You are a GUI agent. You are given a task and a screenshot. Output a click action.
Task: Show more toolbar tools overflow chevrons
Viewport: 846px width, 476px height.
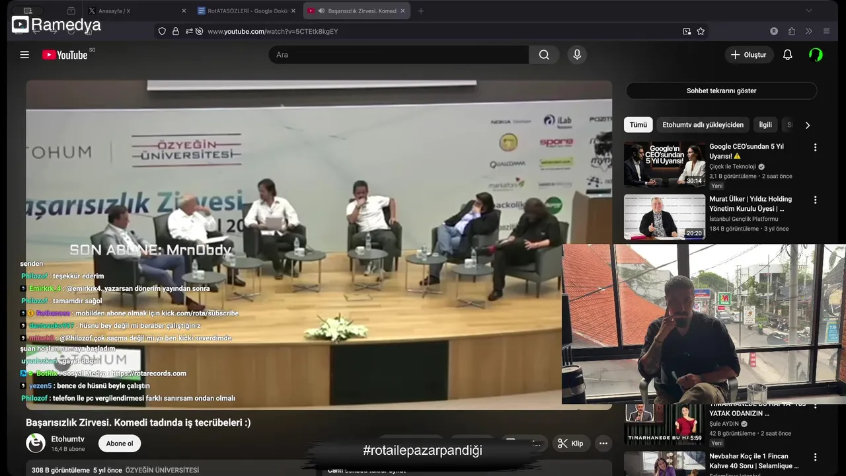pos(808,31)
